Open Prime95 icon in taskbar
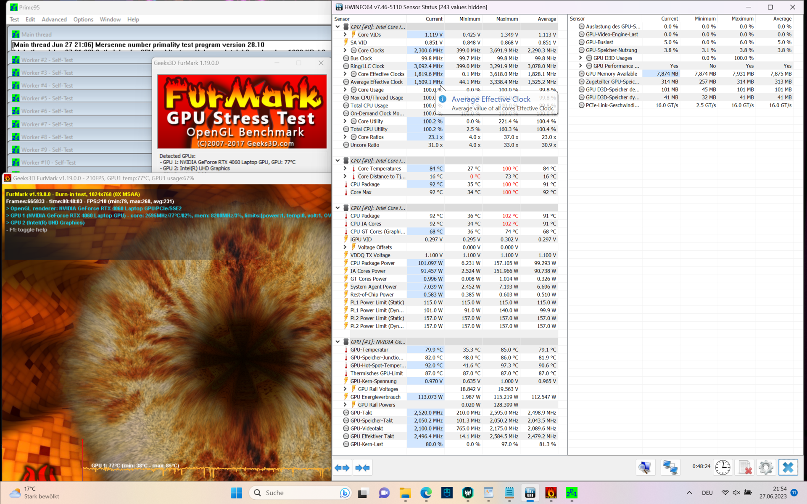 tap(572, 493)
